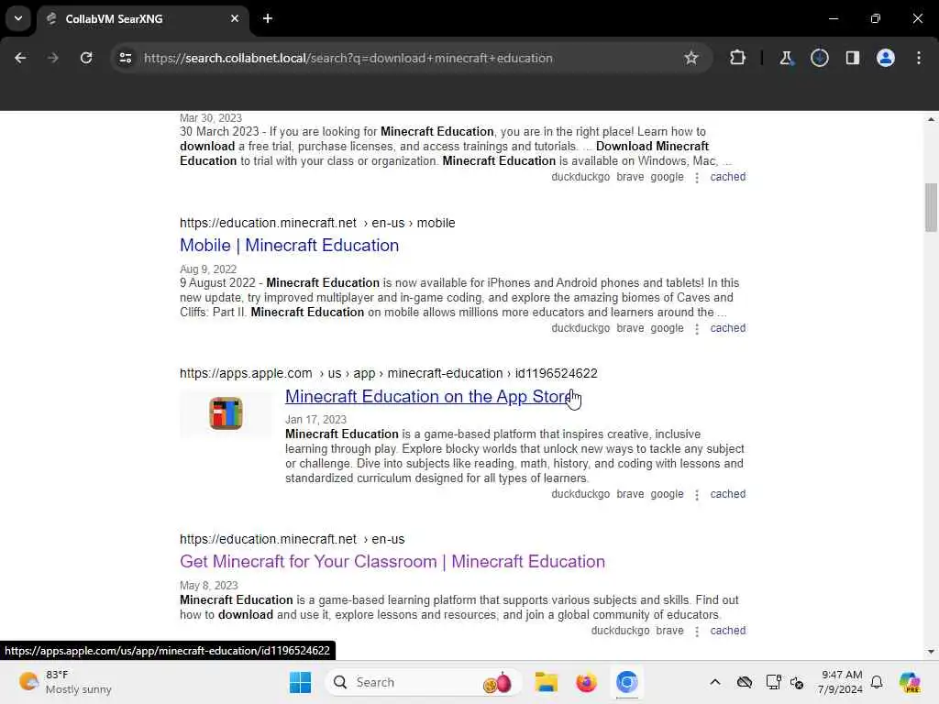Expand more options for Classroom result
Image resolution: width=939 pixels, height=704 pixels.
[x=697, y=632]
